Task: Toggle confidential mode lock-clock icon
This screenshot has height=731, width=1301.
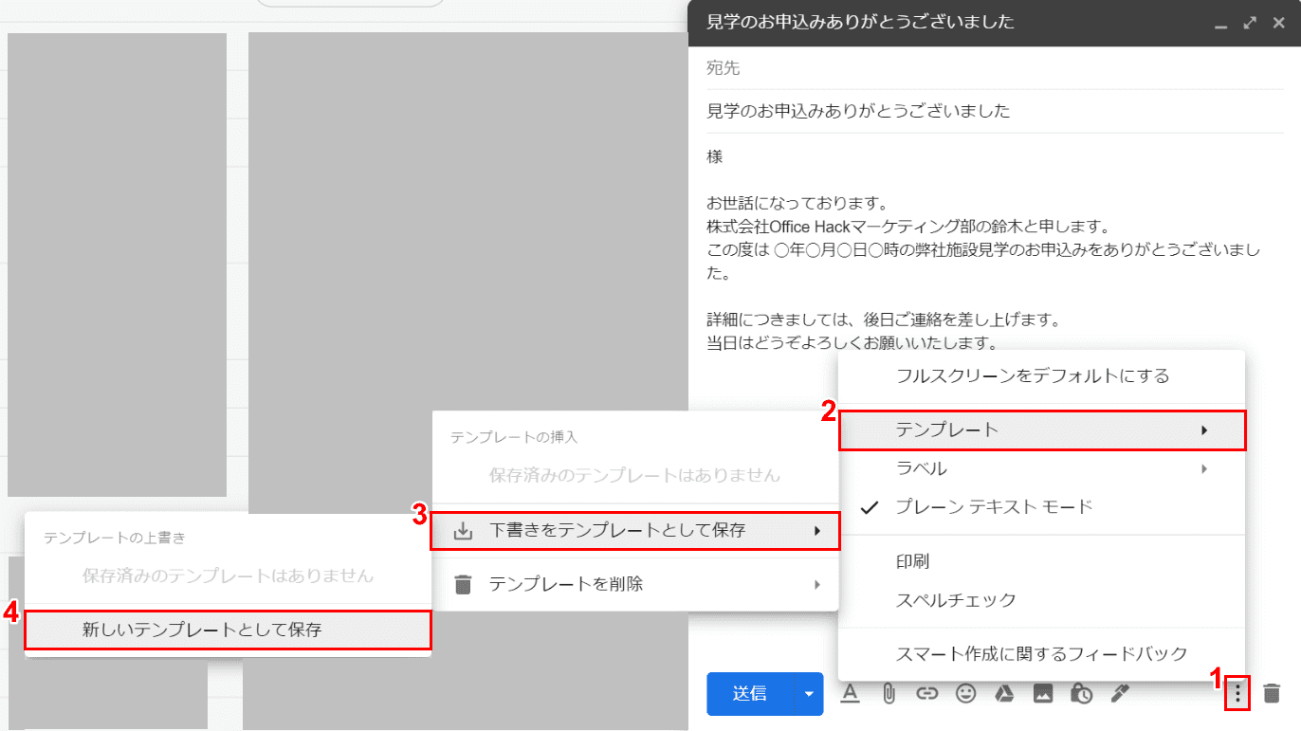Action: pos(1081,694)
